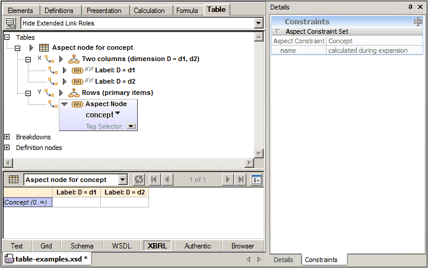Click the parameter values icon in preview toolbar
This screenshot has width=428, height=268.
tap(256, 180)
